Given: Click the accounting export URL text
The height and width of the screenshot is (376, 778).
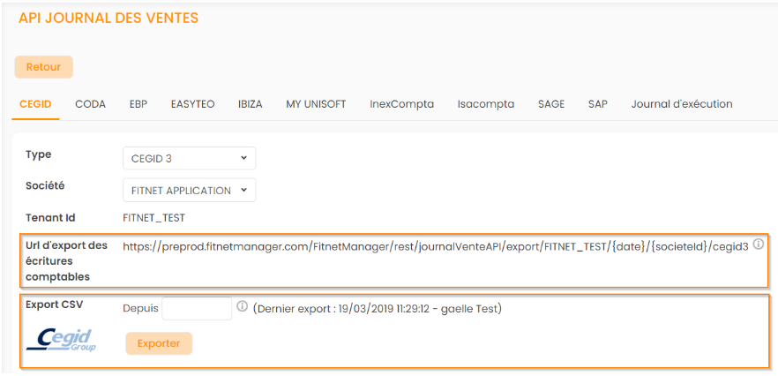Looking at the screenshot, I should click(435, 247).
